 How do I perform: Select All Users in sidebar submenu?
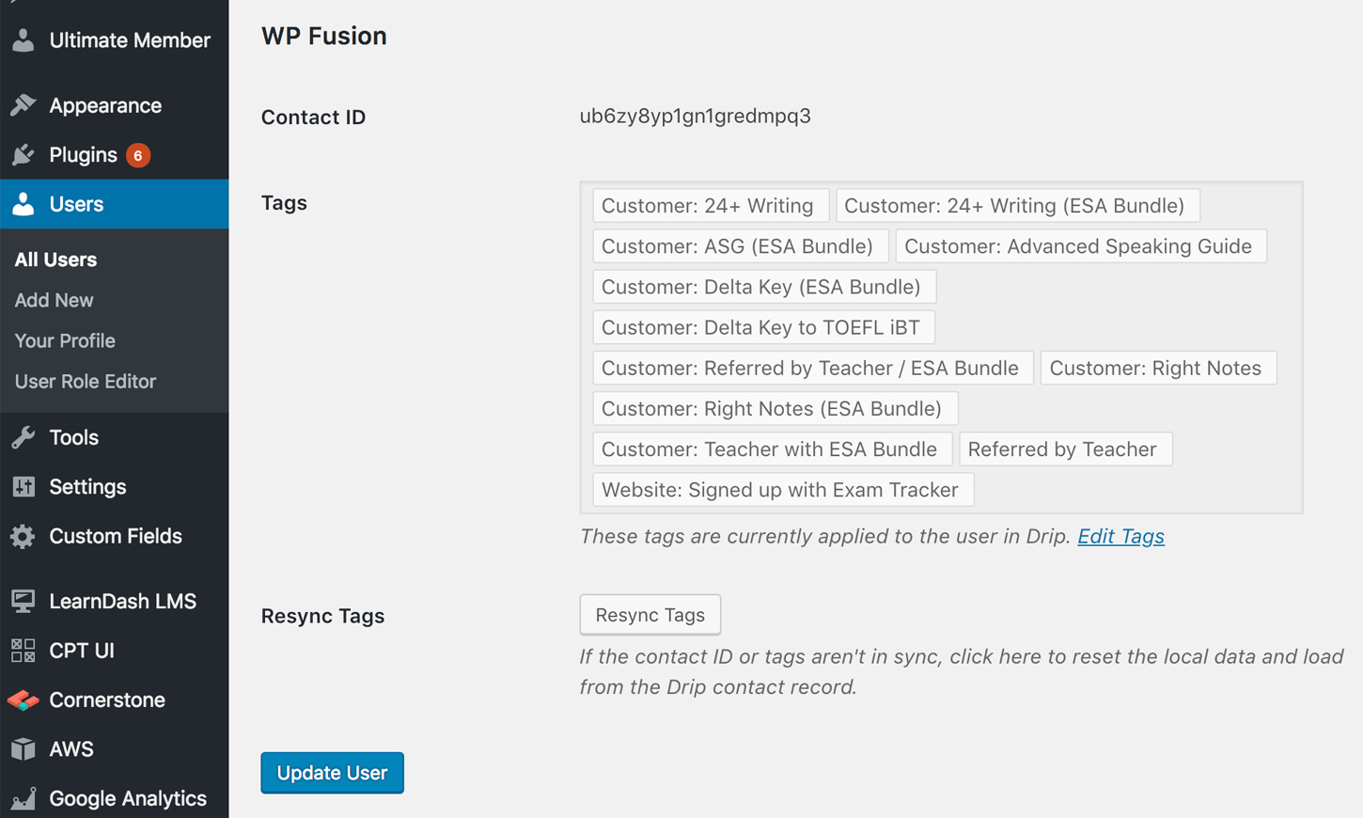pyautogui.click(x=55, y=260)
